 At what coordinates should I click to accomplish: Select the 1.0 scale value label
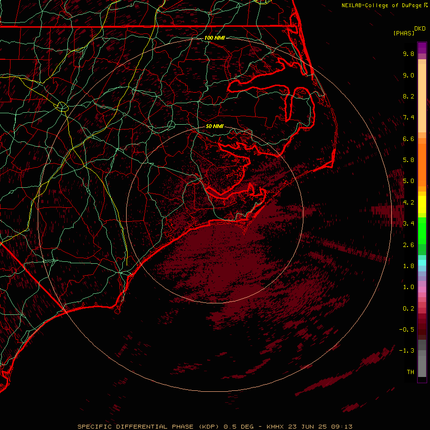coord(408,287)
